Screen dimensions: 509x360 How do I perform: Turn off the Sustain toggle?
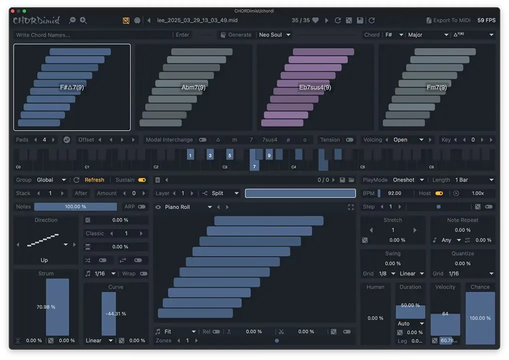click(142, 180)
